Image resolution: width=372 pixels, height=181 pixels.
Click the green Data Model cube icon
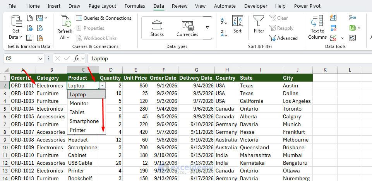click(353, 28)
